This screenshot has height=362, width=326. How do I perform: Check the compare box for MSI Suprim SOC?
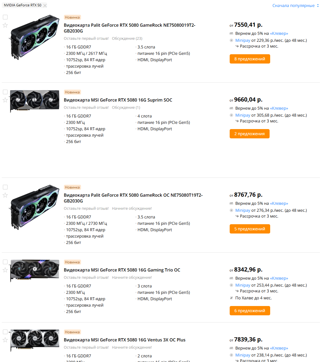point(5,92)
